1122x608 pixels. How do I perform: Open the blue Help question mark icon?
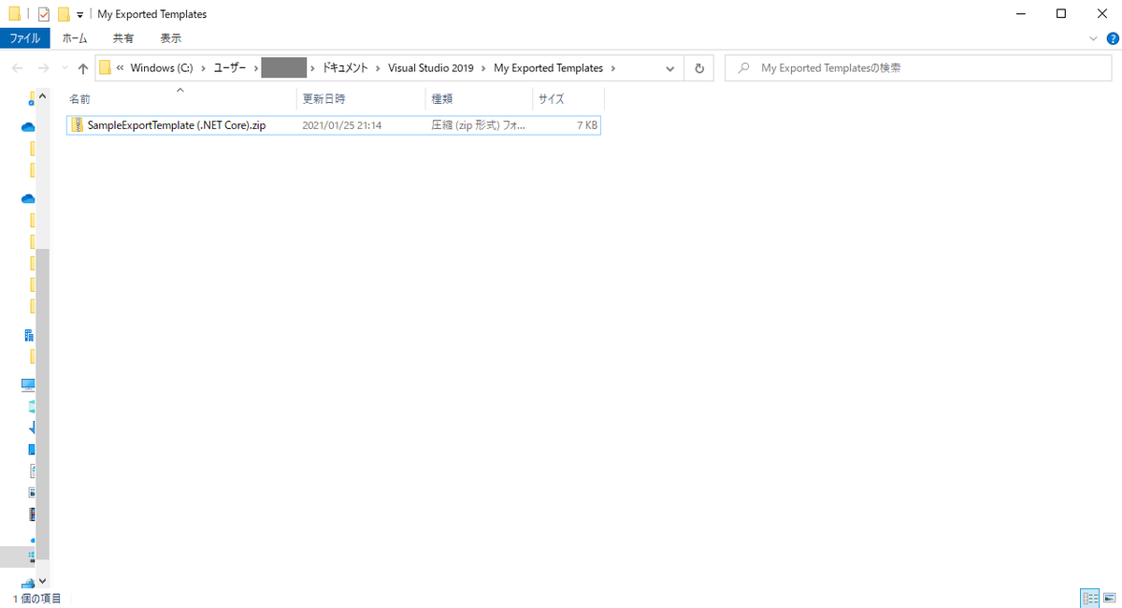(1112, 38)
